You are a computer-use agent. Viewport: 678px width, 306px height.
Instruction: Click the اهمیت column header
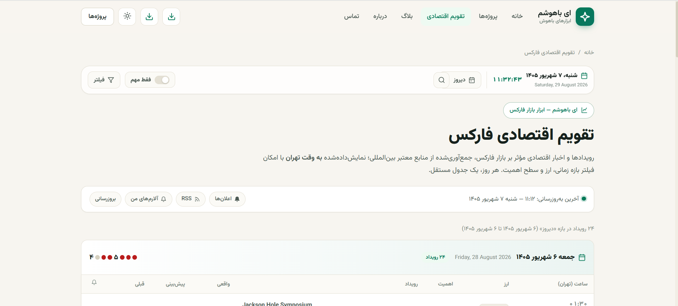click(x=446, y=284)
